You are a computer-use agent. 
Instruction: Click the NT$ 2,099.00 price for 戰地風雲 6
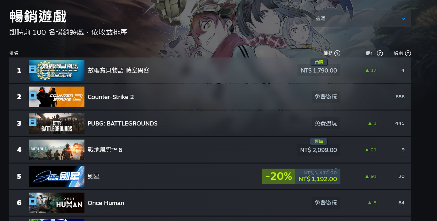[319, 150]
